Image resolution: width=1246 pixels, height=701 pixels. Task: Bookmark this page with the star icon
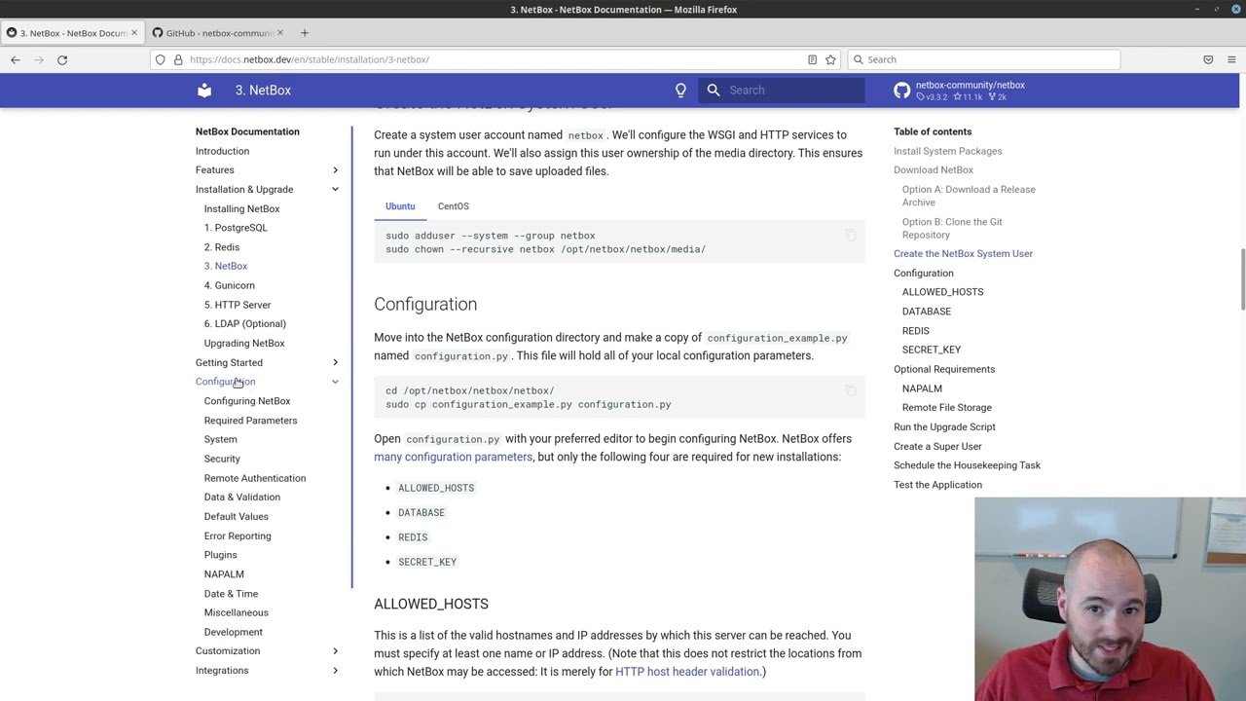click(830, 59)
